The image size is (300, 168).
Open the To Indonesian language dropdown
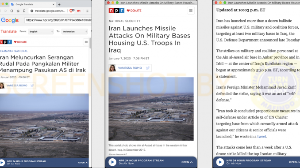75,31
